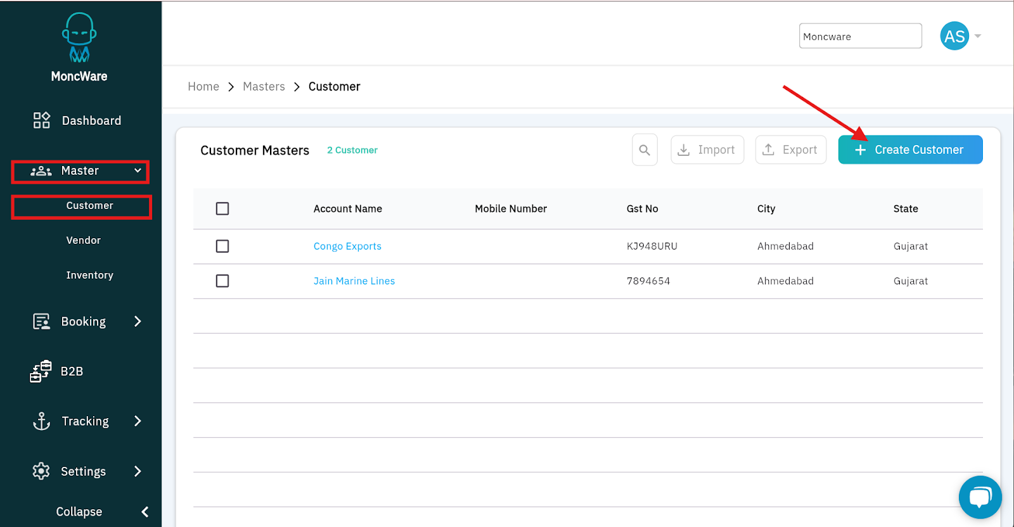Click the MoncWare logo
Viewport: 1014px width, 527px height.
pos(79,48)
